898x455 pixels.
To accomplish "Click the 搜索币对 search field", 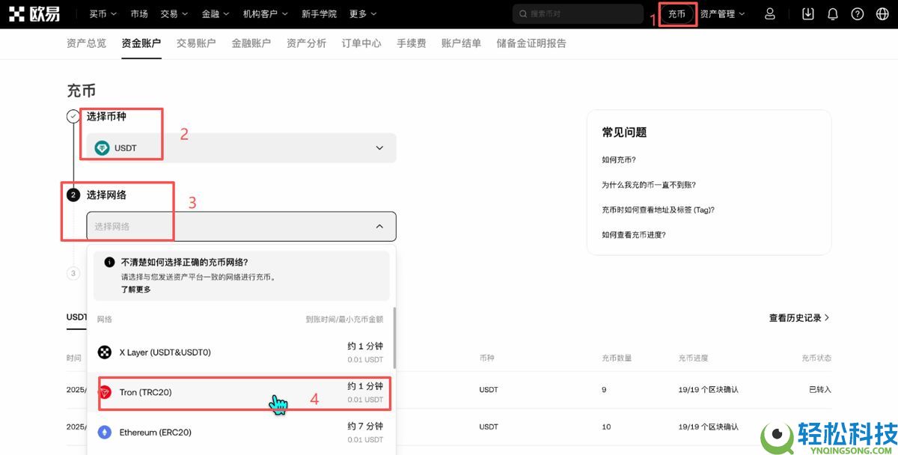I will 577,13.
